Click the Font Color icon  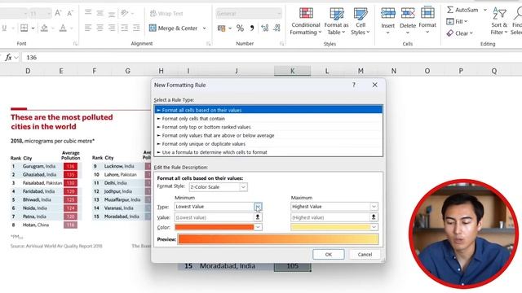pyautogui.click(x=63, y=28)
